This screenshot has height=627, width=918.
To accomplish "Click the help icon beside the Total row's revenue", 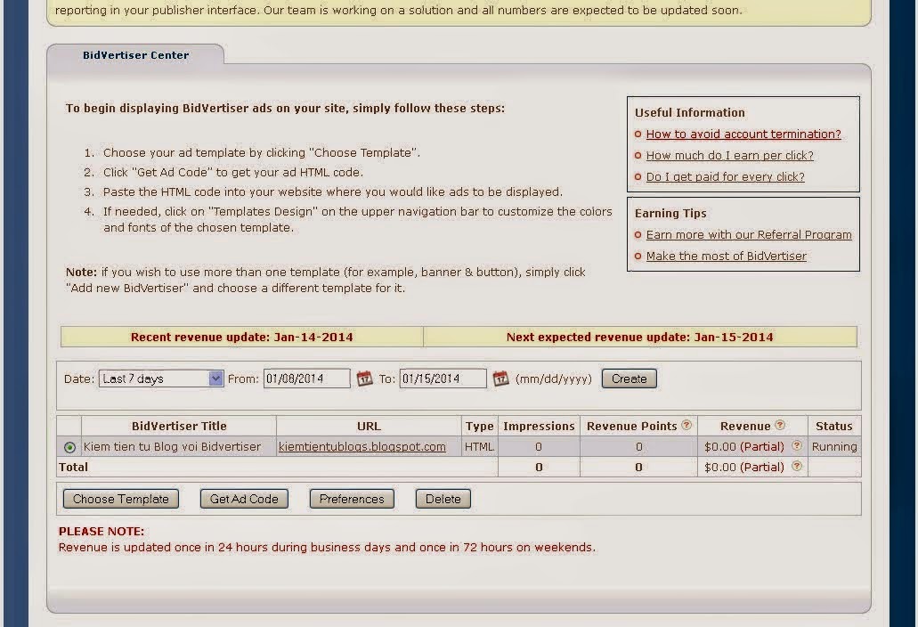I will coord(796,466).
